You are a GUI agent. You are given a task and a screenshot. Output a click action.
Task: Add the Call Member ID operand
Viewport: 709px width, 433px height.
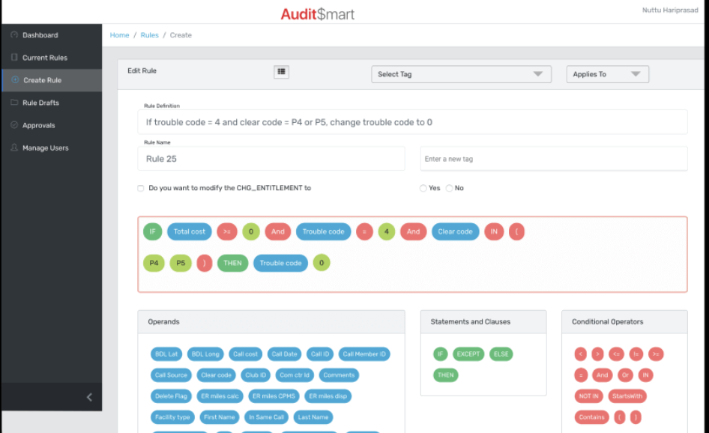364,354
